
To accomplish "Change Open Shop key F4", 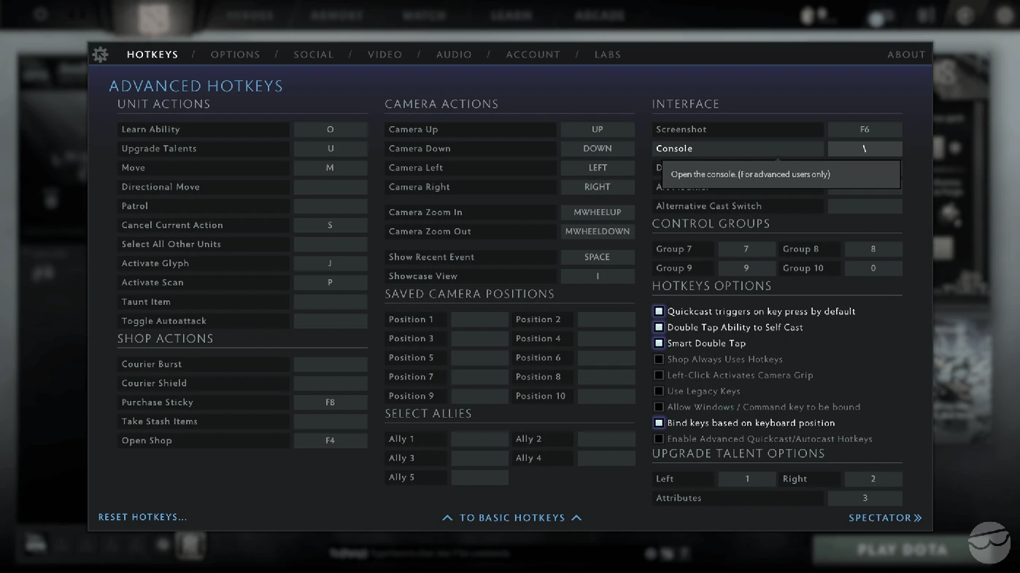I will [x=331, y=441].
